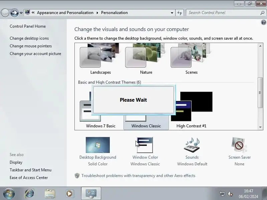Open Desktop Background settings icon

[98, 145]
